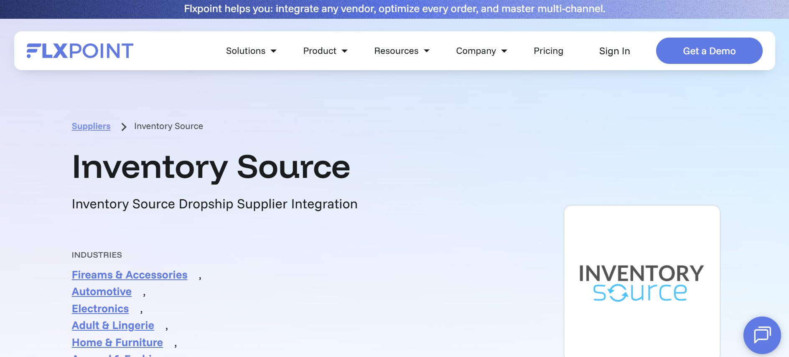Click the breadcrumb chevron separator after Suppliers
789x357 pixels.
click(124, 127)
